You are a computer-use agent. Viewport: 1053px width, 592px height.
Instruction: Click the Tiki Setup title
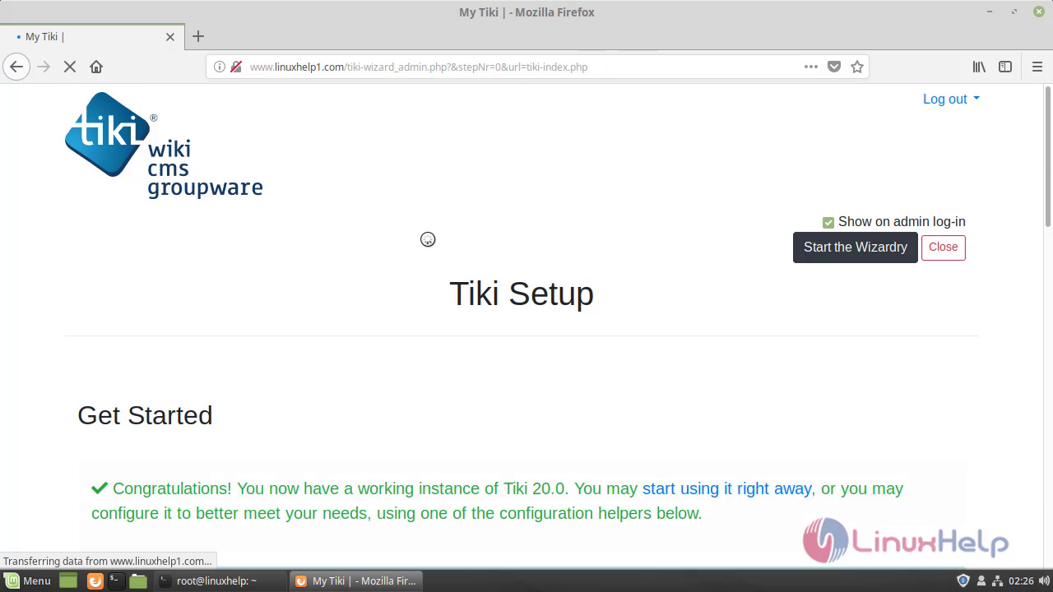pos(522,294)
